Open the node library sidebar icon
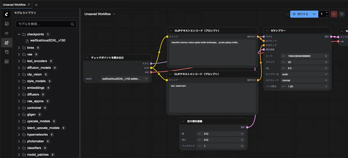Image resolution: width=348 pixels, height=158 pixels. click(x=6, y=33)
